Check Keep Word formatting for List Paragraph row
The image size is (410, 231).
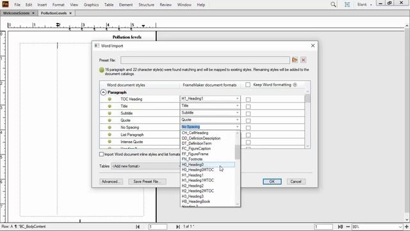[248, 135]
